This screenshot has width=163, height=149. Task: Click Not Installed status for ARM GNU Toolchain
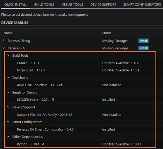click(x=112, y=85)
